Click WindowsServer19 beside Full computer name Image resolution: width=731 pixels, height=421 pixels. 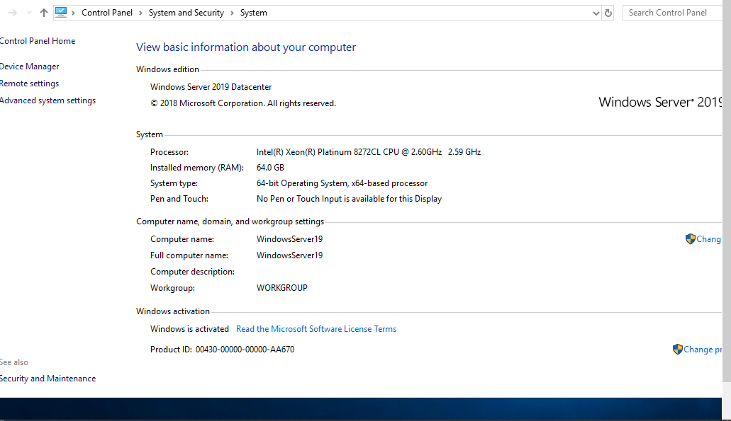(289, 255)
